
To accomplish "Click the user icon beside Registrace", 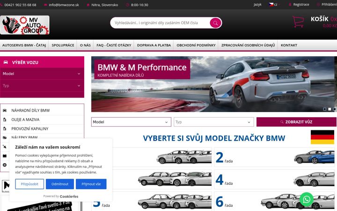I will [x=290, y=5].
